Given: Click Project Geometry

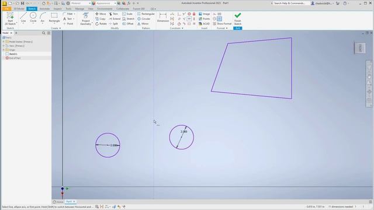Looking at the screenshot, I should click(x=86, y=19).
